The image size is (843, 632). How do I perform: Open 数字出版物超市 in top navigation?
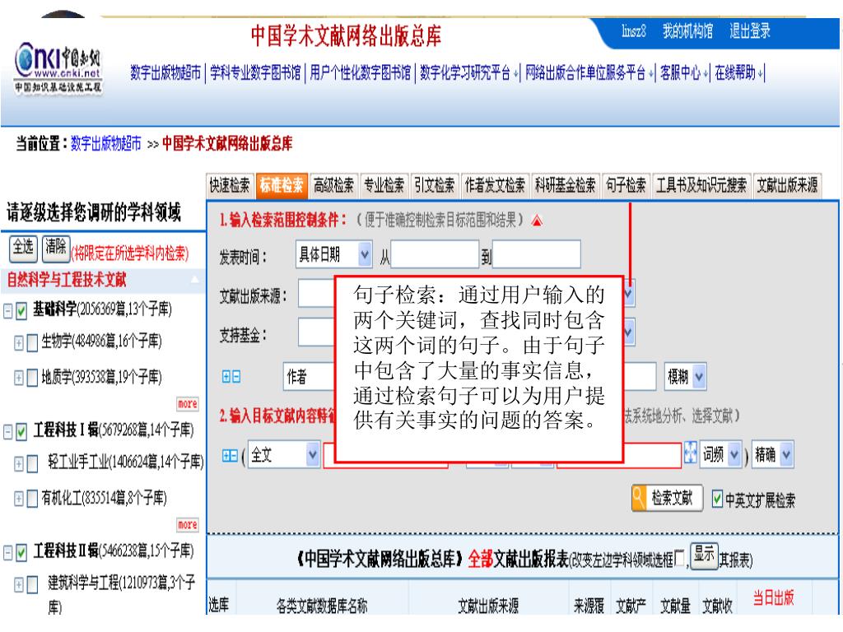[x=165, y=72]
